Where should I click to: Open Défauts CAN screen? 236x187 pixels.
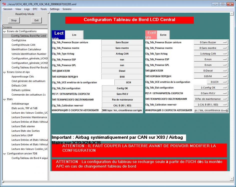(x=19, y=86)
